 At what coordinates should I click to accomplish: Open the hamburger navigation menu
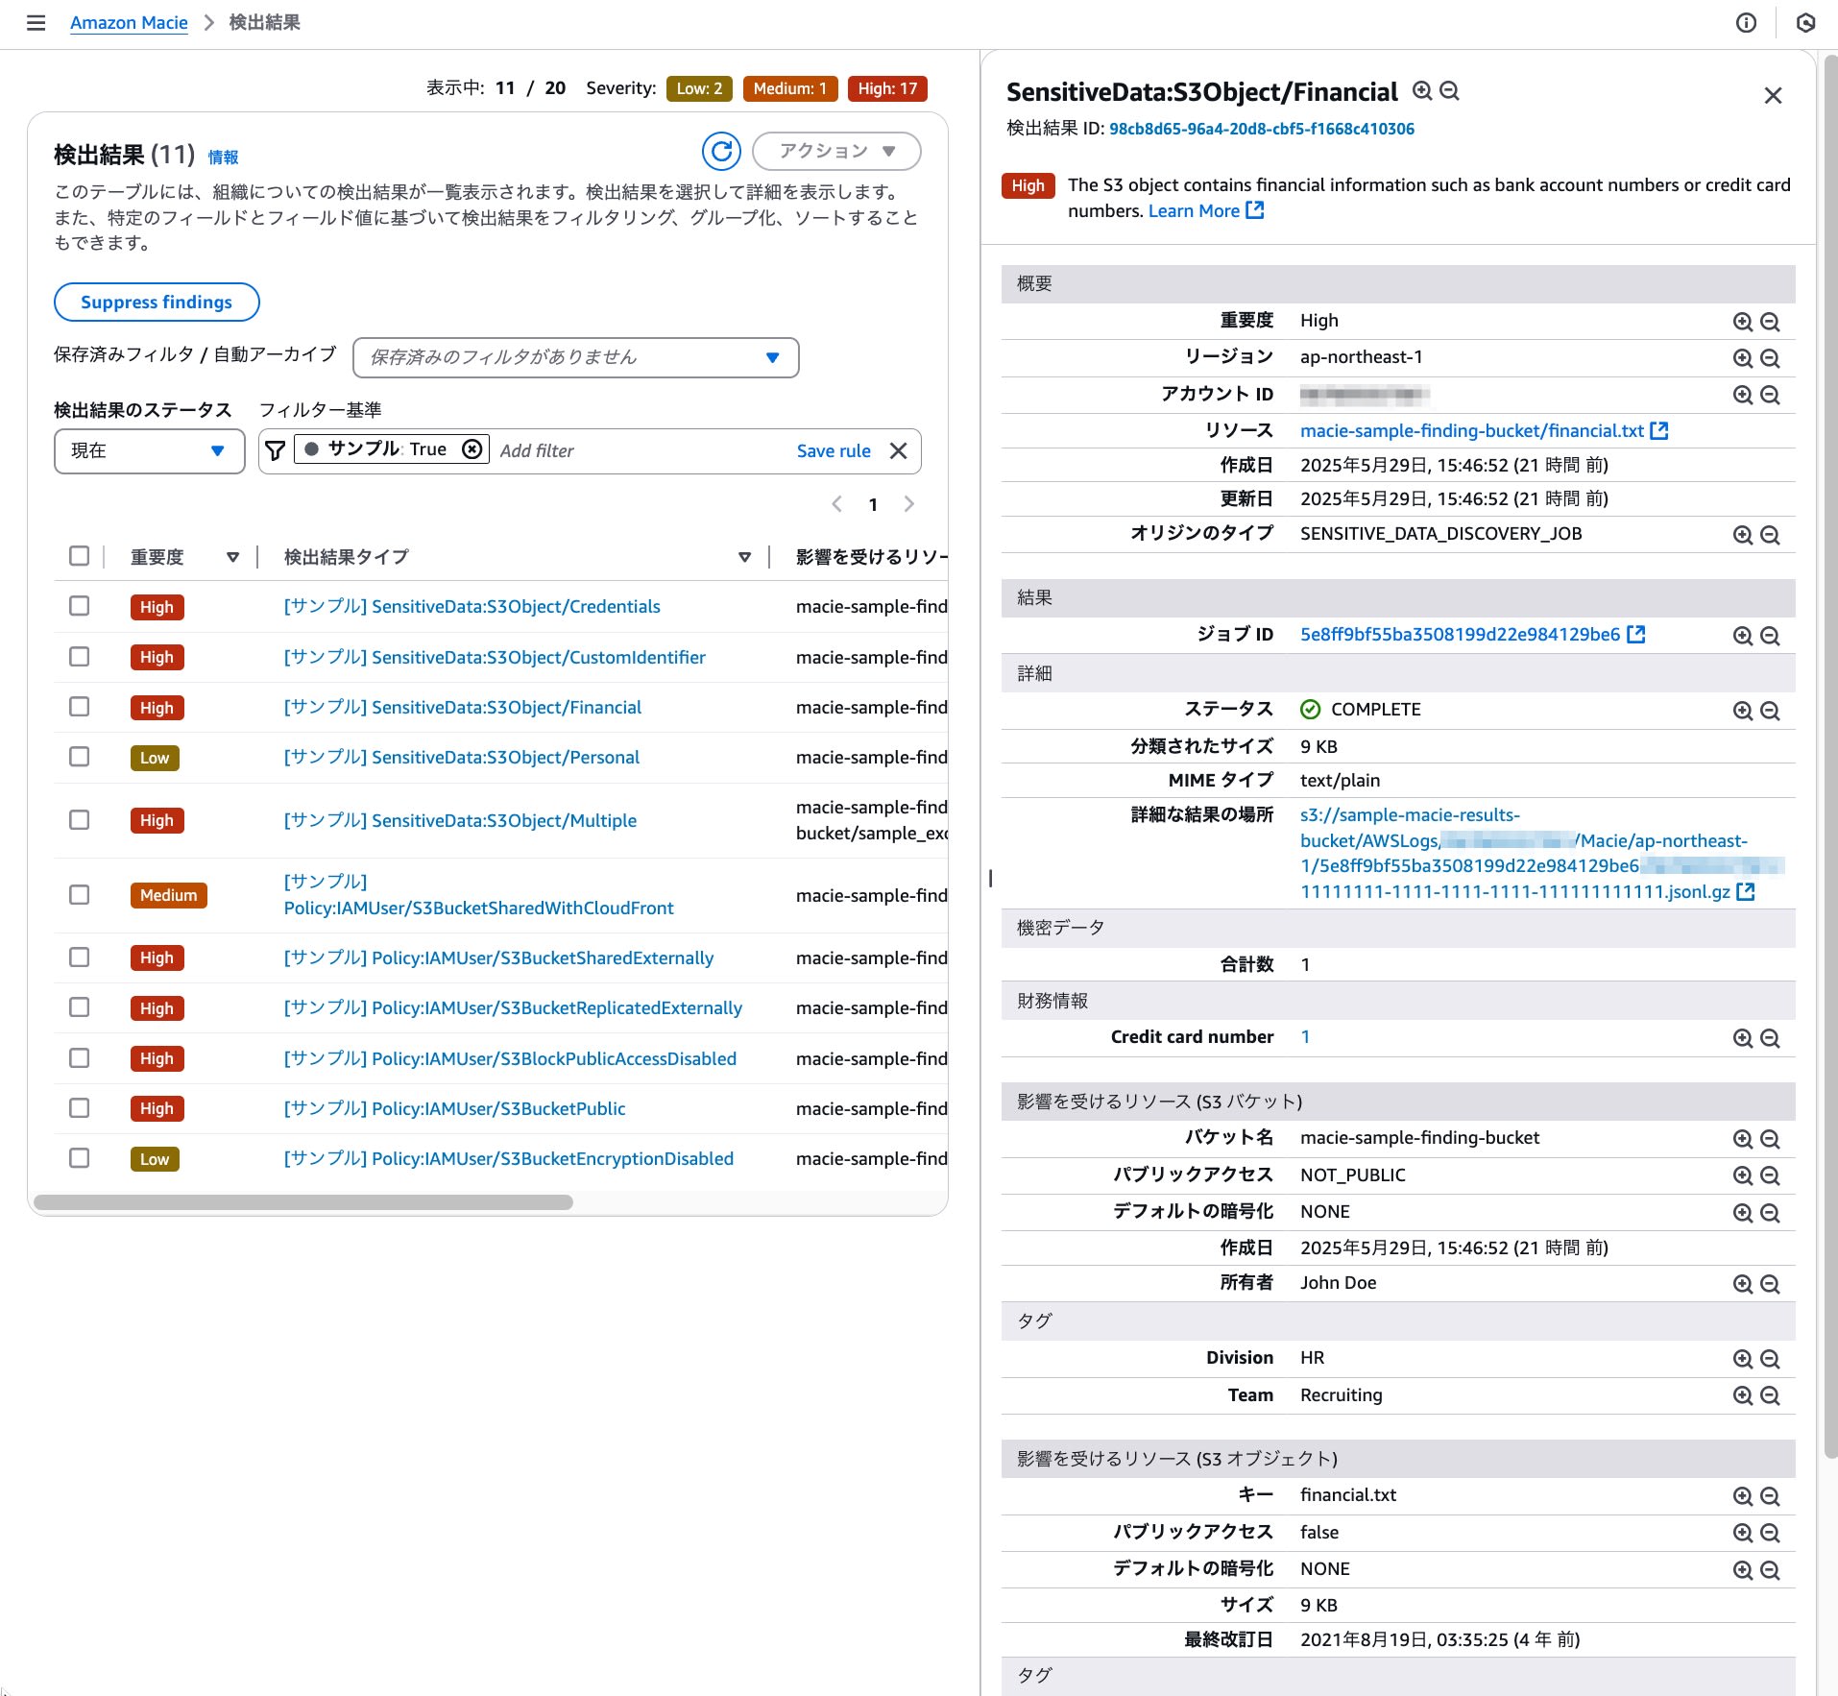point(36,22)
